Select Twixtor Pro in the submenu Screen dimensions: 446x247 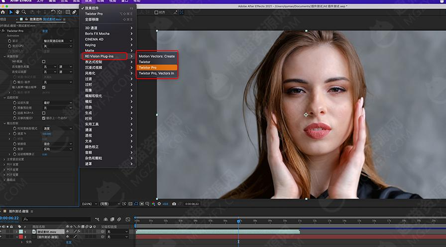click(157, 67)
